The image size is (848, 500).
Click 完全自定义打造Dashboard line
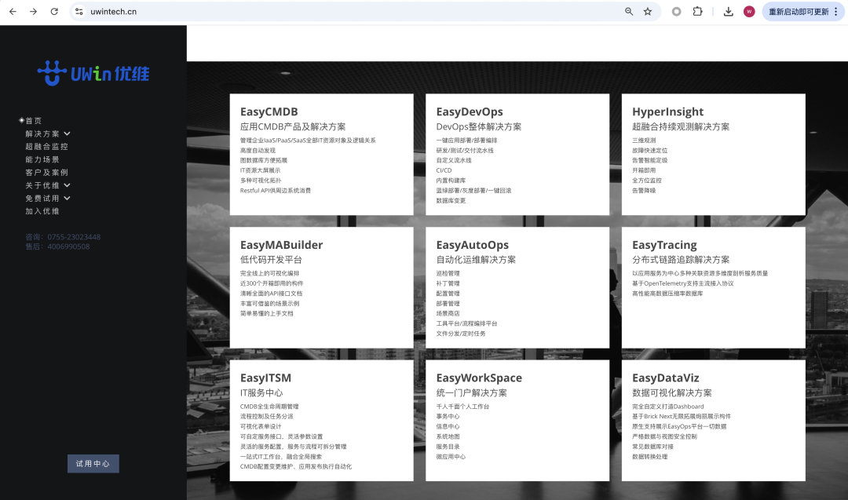click(668, 407)
